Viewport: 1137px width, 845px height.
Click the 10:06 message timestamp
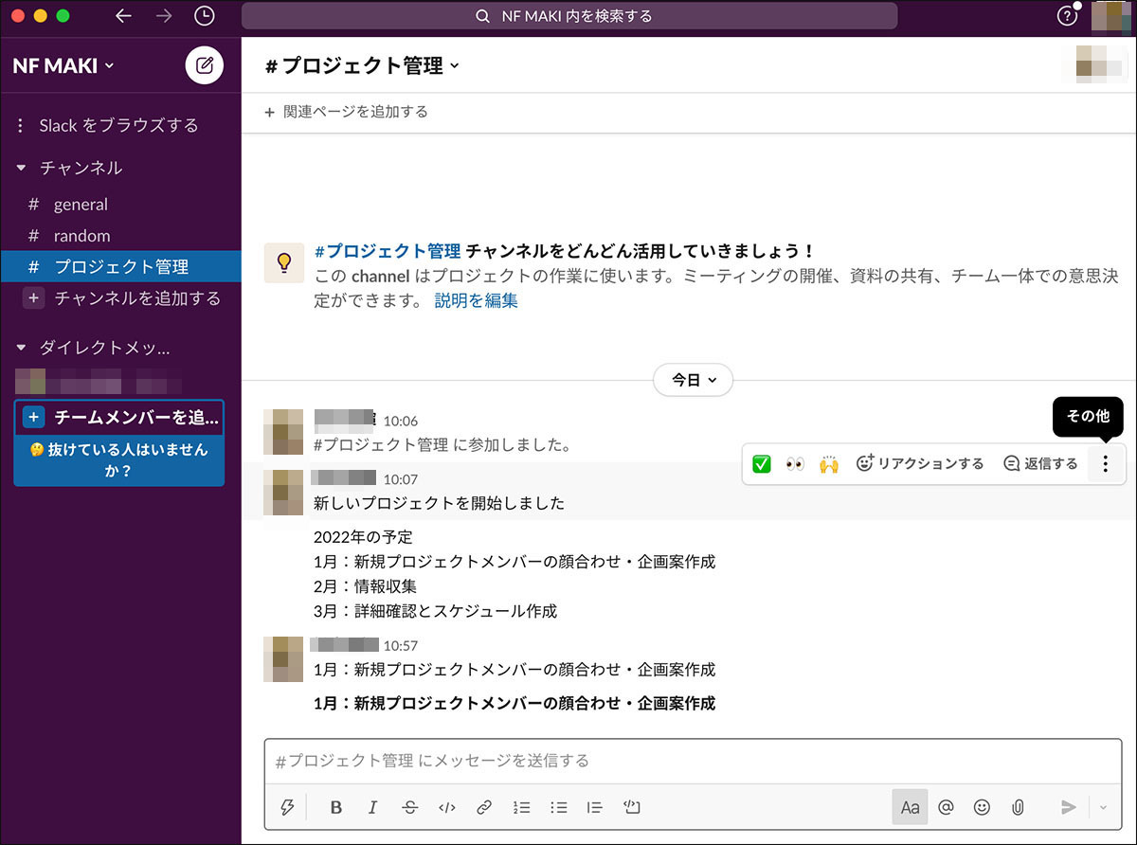(x=400, y=421)
